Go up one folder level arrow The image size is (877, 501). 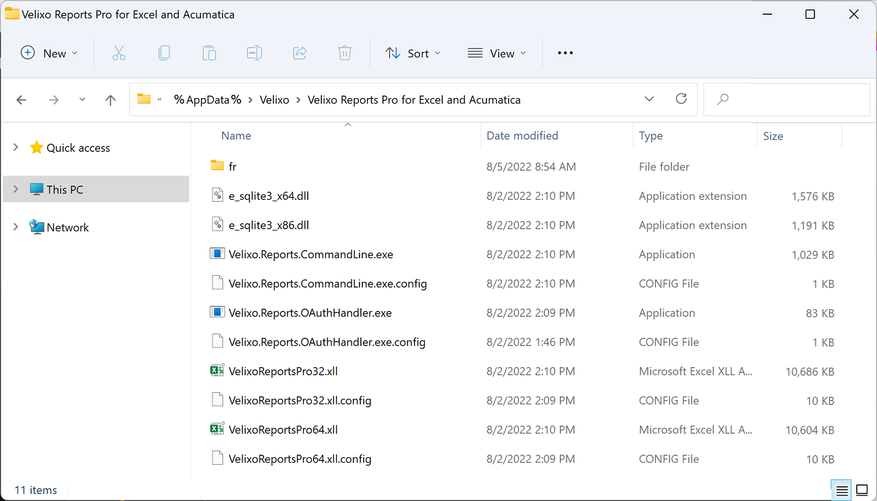111,100
